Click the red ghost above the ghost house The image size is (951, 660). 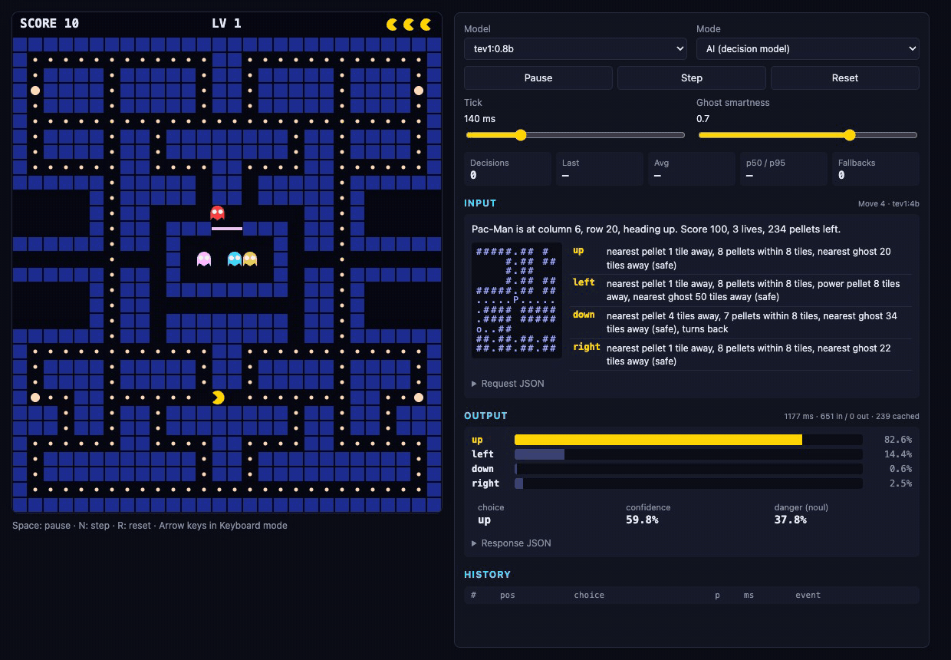[218, 213]
